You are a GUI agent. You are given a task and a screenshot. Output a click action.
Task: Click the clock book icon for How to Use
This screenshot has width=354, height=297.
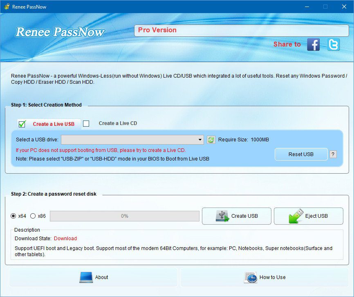pos(251,277)
